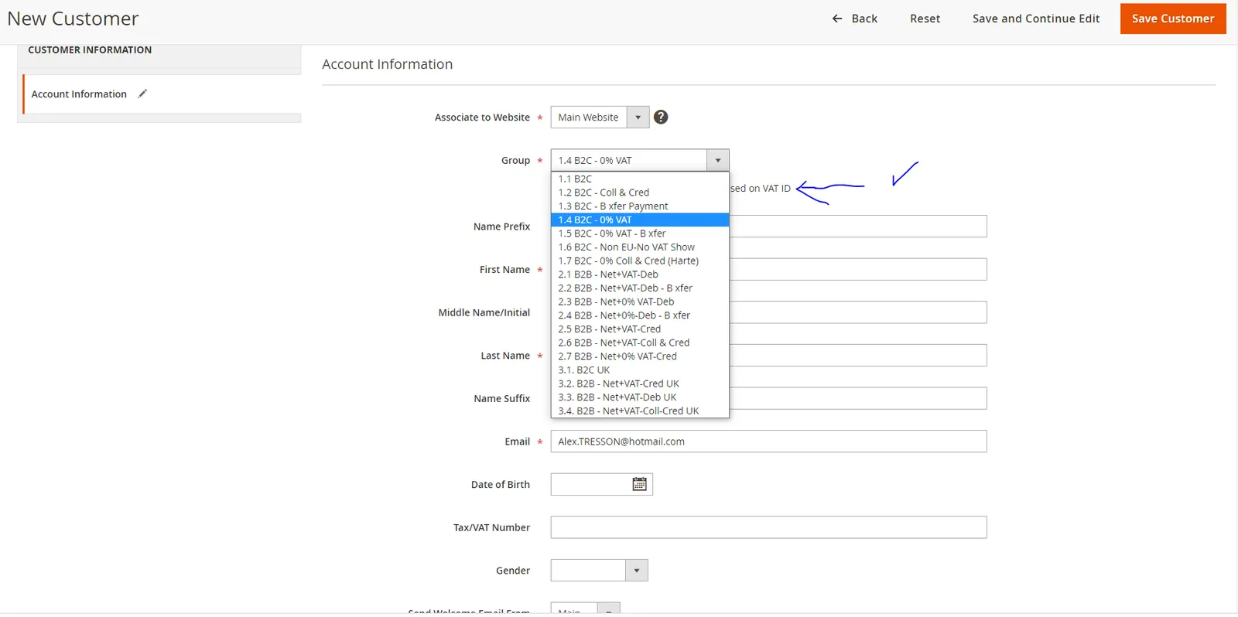Collapse the Group dropdown arrow
Image resolution: width=1238 pixels, height=617 pixels.
718,160
